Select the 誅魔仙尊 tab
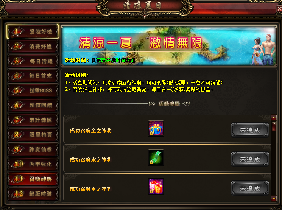282x210 pixels. click(x=33, y=149)
